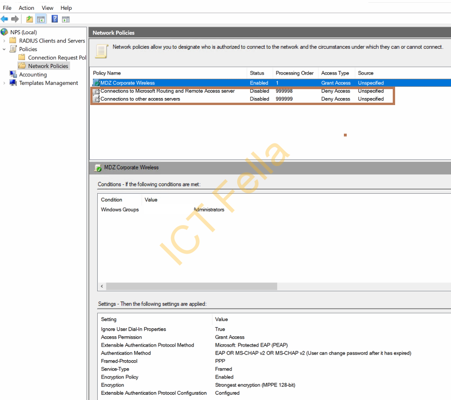Sort by the Policy Name column header
451x400 pixels.
(x=169, y=73)
